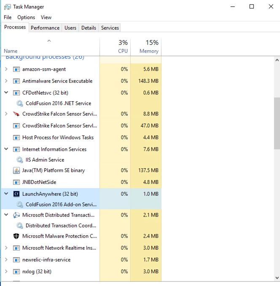The width and height of the screenshot is (280, 286).
Task: Close the Task Manager window
Action: (x=271, y=7)
